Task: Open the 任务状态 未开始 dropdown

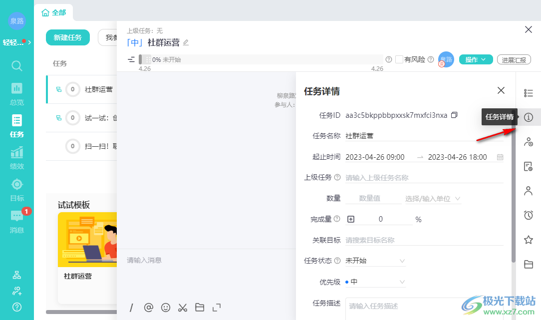Action: click(375, 261)
